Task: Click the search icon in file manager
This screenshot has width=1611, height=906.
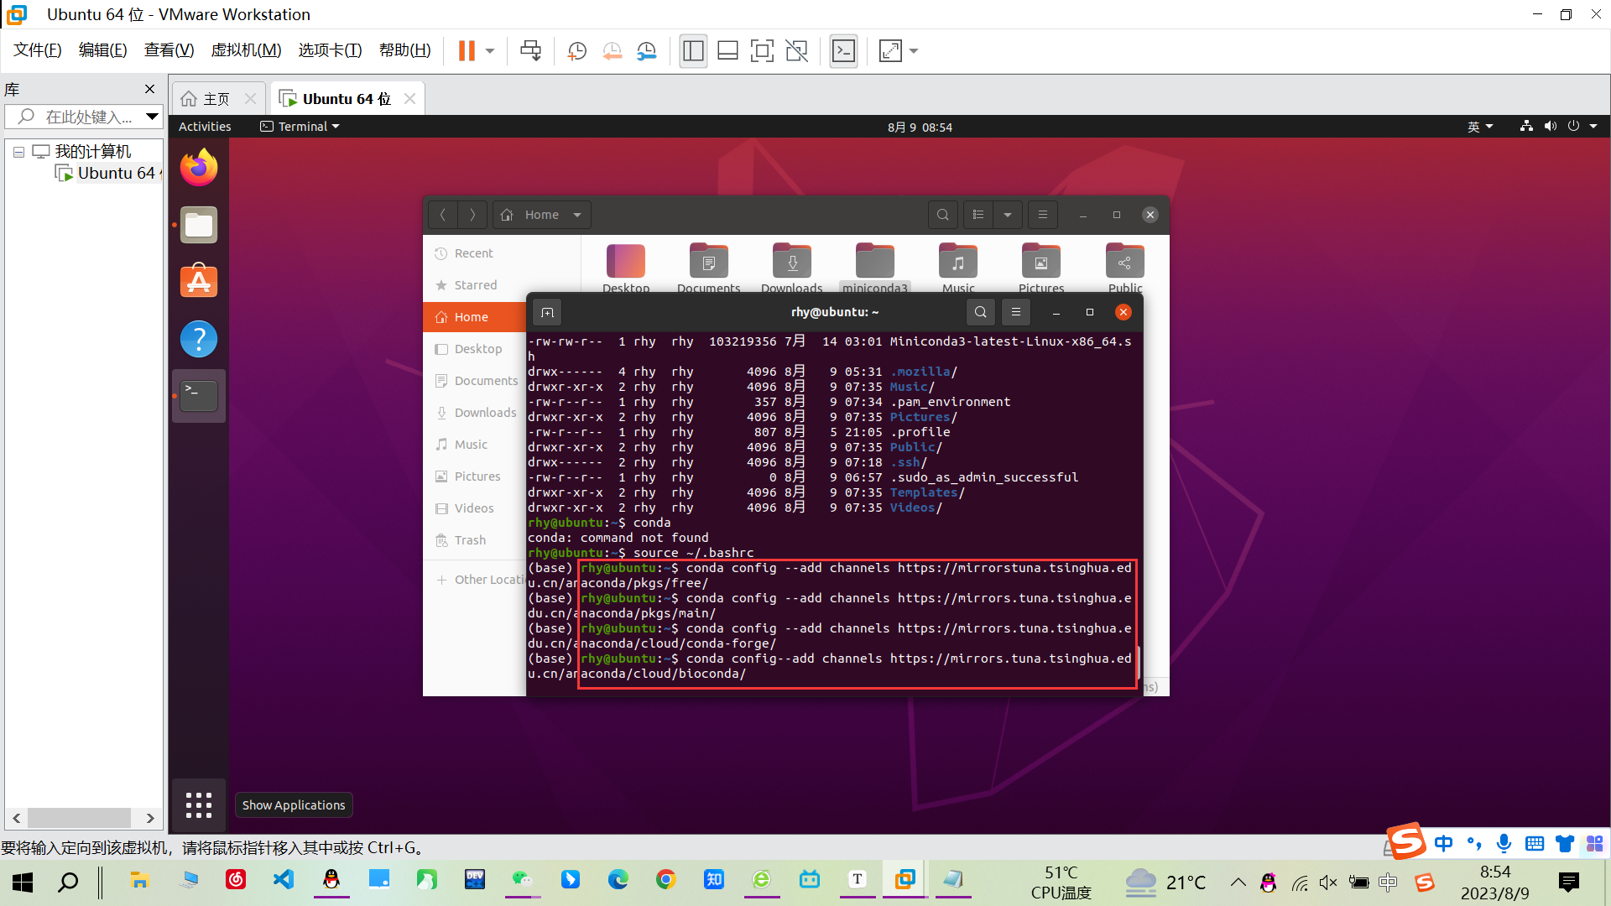Action: (943, 215)
